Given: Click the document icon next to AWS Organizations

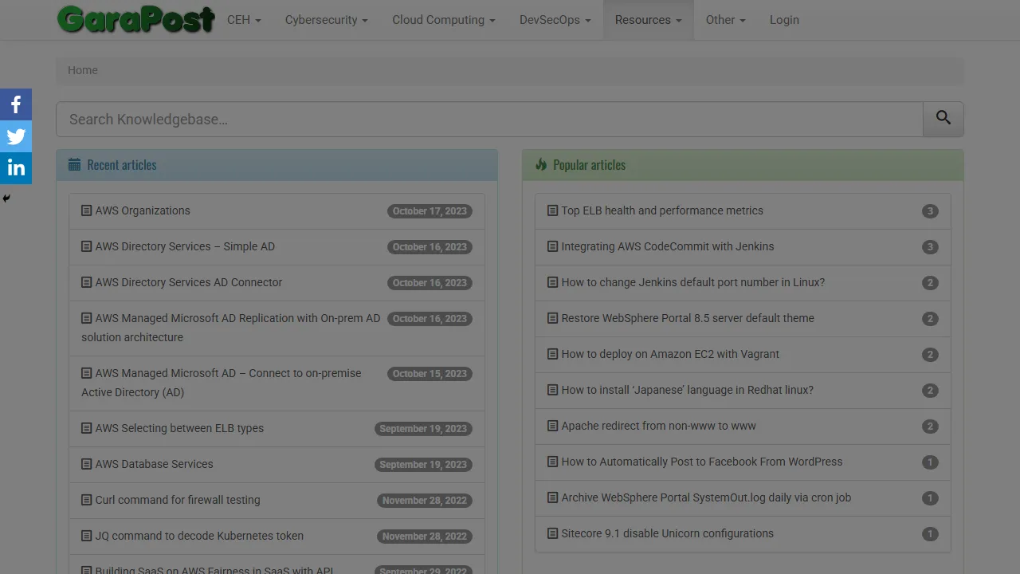Looking at the screenshot, I should coord(86,210).
